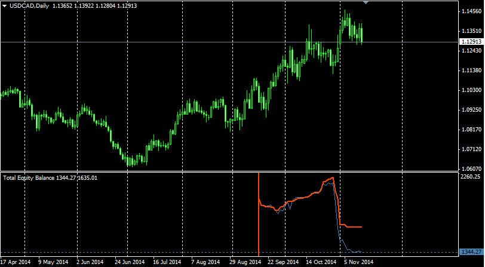Screen dimensions: 485x267
Task: Click the 5 Nov 2014 date label
Action: 359,262
